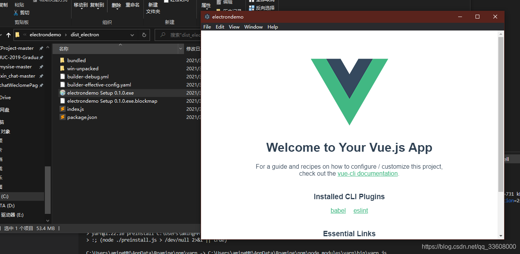Open the View menu in electrondemo
The image size is (520, 254).
234,27
